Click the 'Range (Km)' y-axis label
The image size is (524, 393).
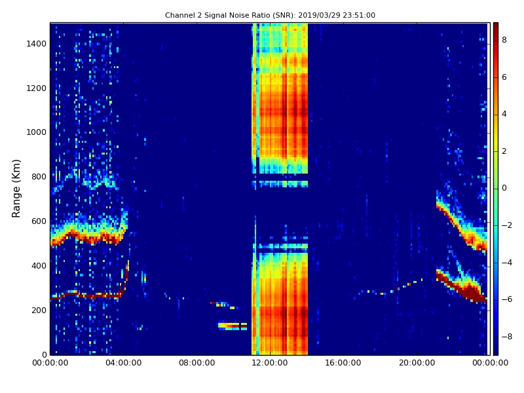click(16, 189)
